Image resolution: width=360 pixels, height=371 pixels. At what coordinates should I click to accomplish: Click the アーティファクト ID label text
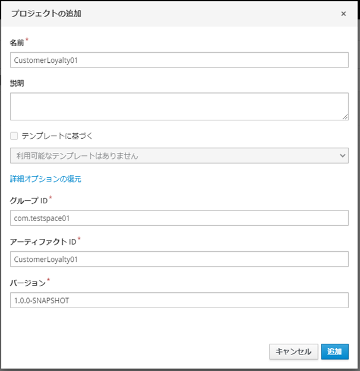click(x=43, y=241)
